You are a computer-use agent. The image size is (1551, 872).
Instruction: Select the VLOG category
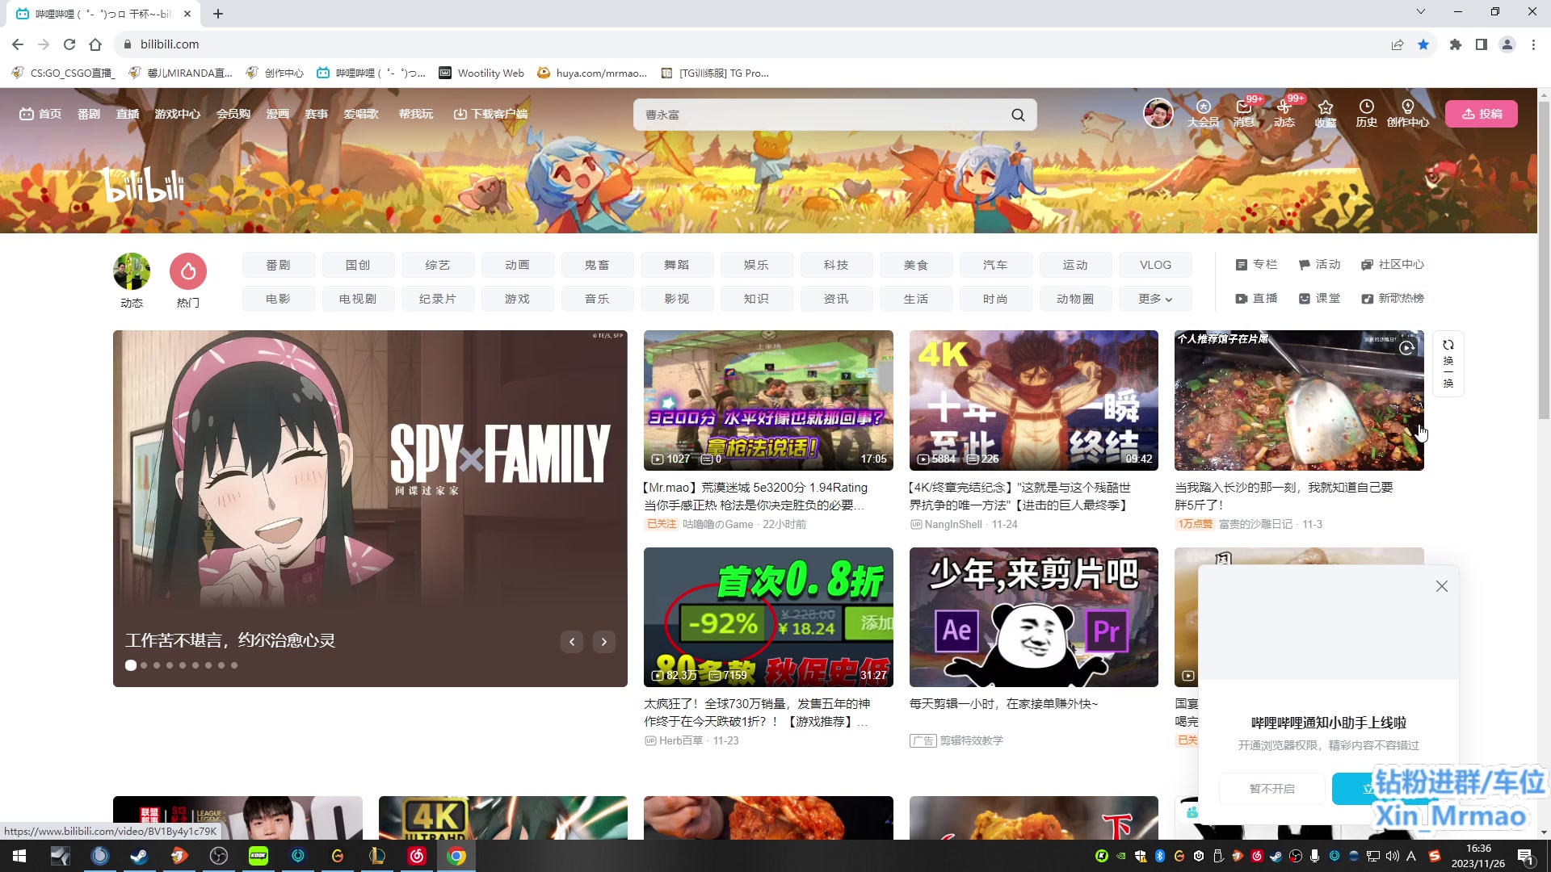click(1155, 265)
